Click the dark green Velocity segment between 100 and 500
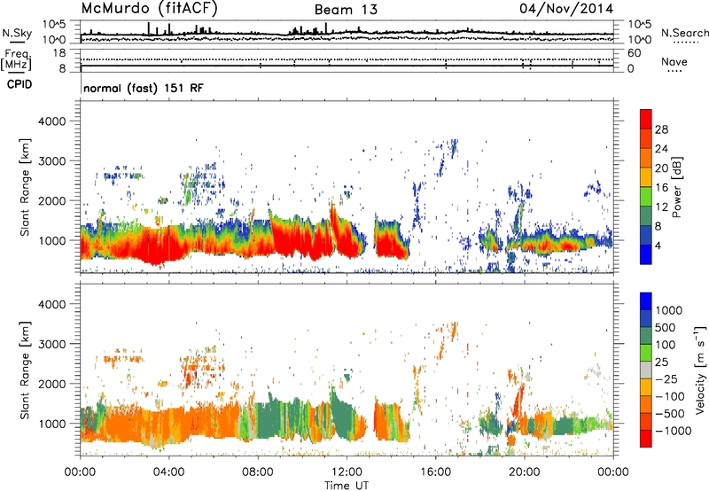 click(x=646, y=336)
